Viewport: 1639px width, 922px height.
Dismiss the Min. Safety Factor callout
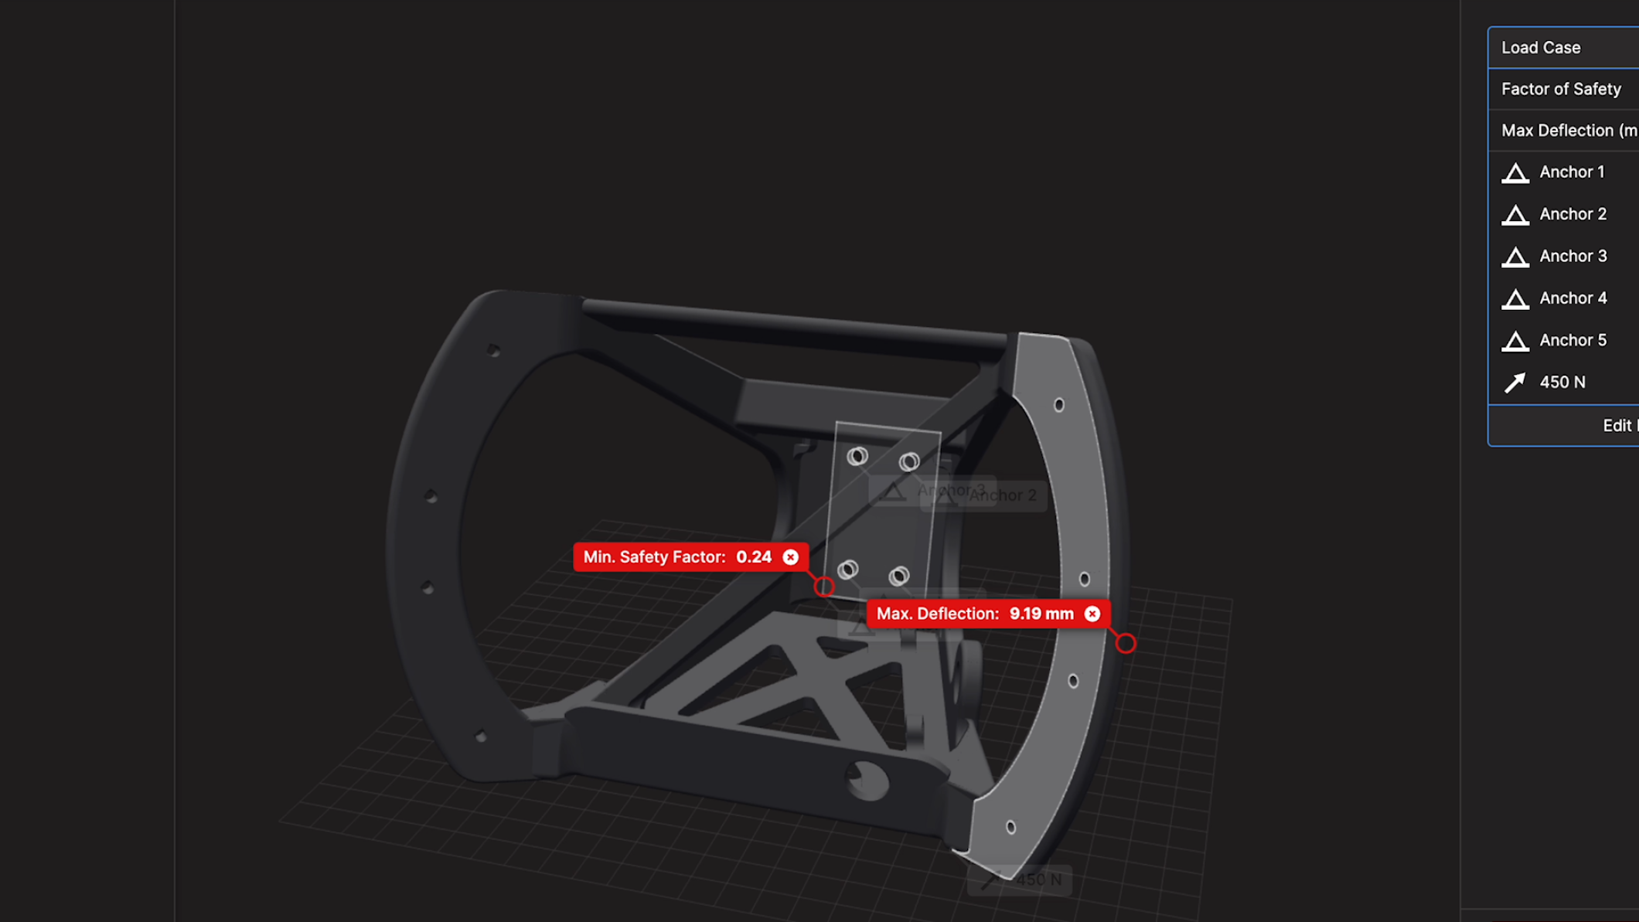click(790, 557)
